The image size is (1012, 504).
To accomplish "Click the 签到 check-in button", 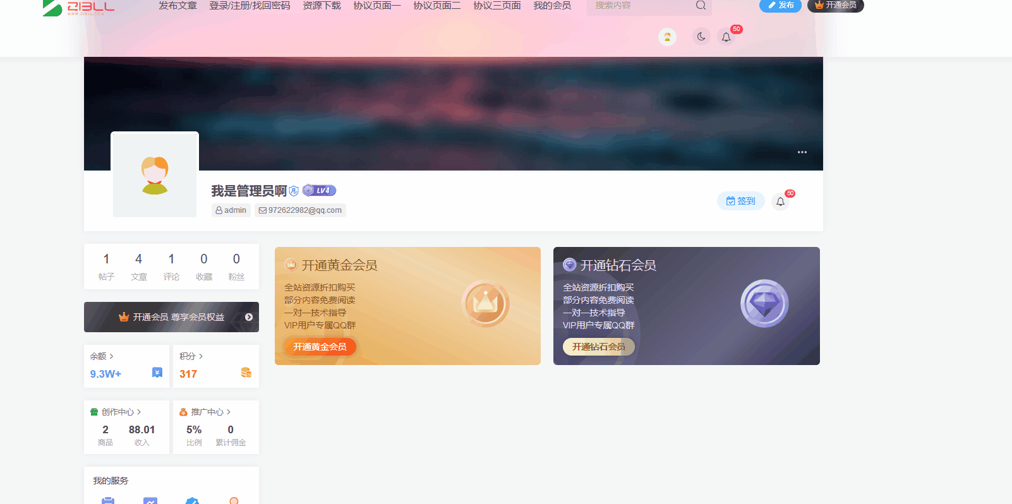I will coord(741,201).
